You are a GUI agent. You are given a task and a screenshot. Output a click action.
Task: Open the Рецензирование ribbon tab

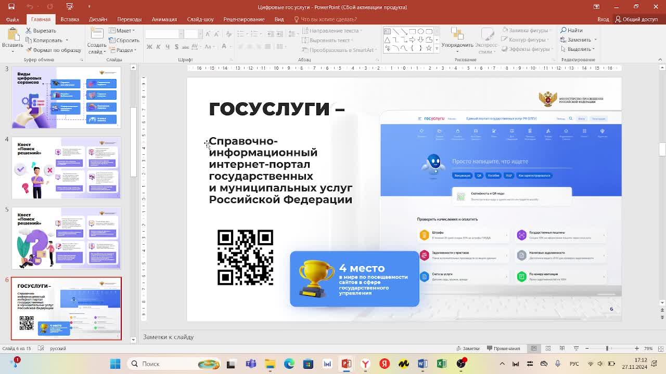click(244, 19)
